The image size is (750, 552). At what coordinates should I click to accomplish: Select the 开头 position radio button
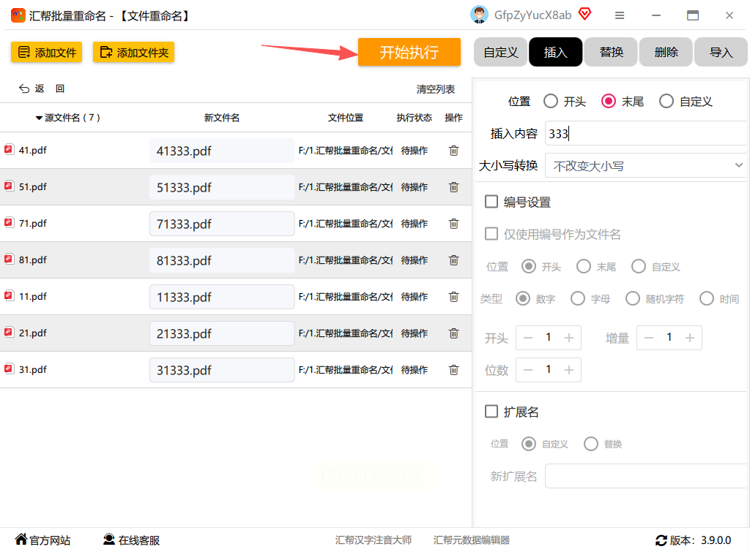[x=551, y=102]
